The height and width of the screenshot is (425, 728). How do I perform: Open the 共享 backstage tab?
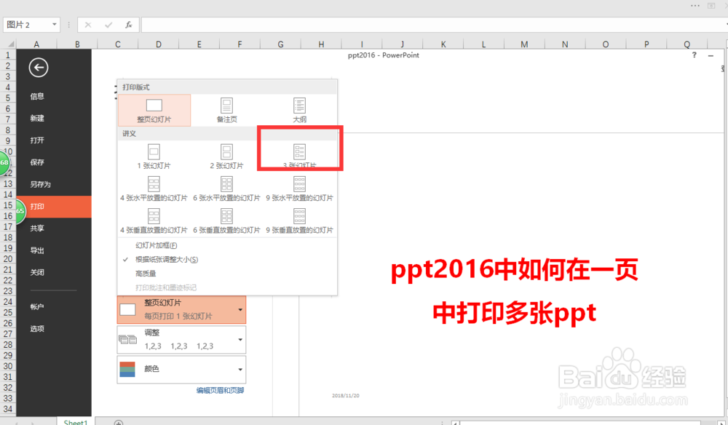tap(37, 229)
